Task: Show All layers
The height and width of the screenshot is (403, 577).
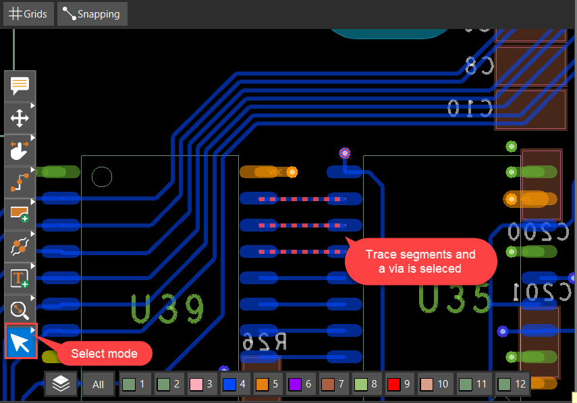Action: point(99,384)
